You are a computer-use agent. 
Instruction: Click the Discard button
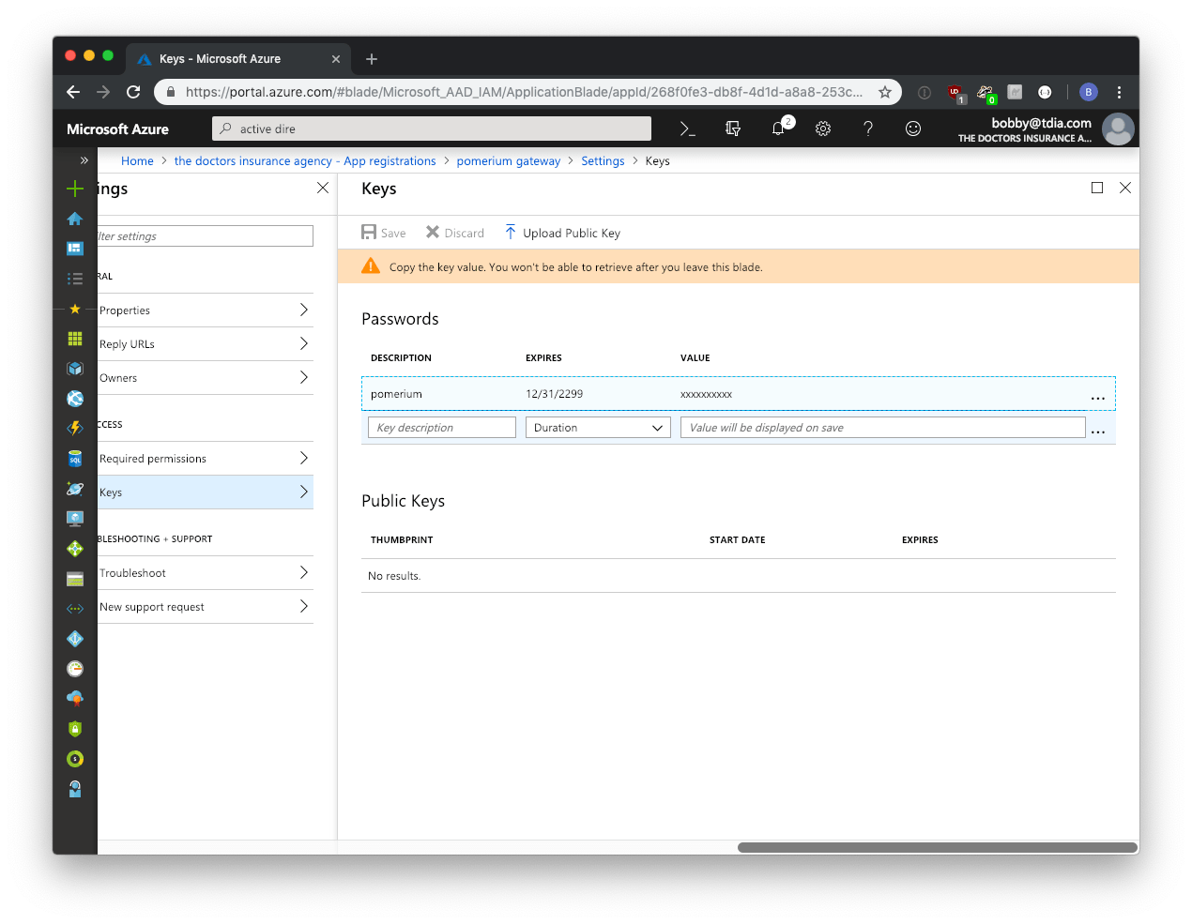coord(455,233)
